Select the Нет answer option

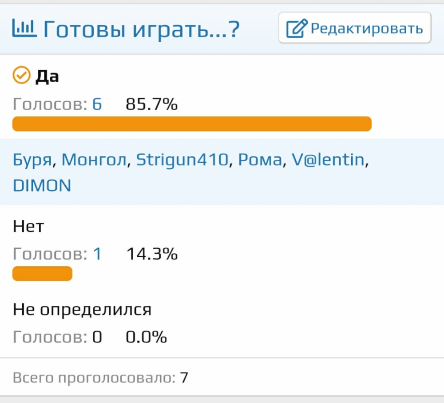28,227
